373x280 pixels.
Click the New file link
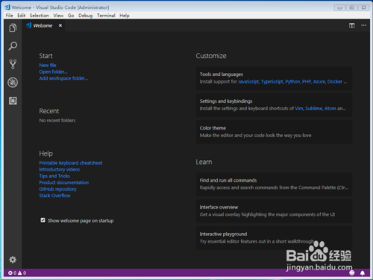[48, 65]
